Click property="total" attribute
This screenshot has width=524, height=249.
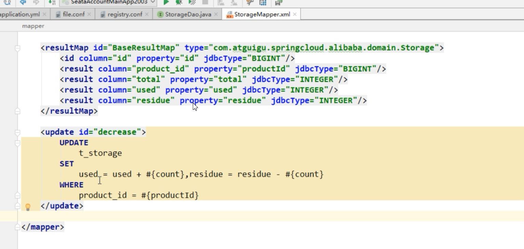209,79
